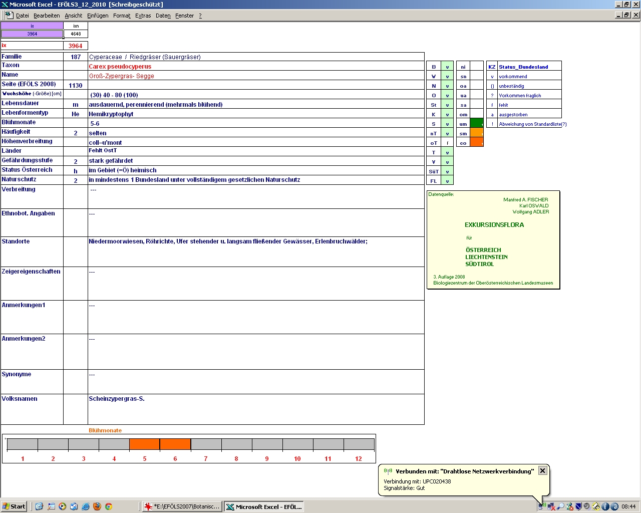641x513 pixels.
Task: Open the first quick launch icon after Start
Action: click(39, 506)
